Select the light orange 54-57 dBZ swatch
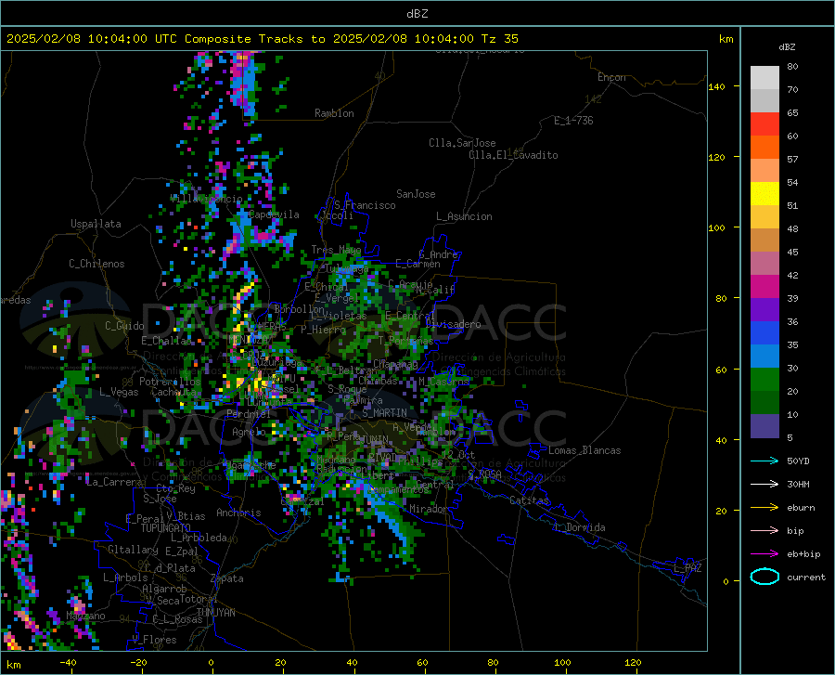835x675 pixels. click(764, 171)
